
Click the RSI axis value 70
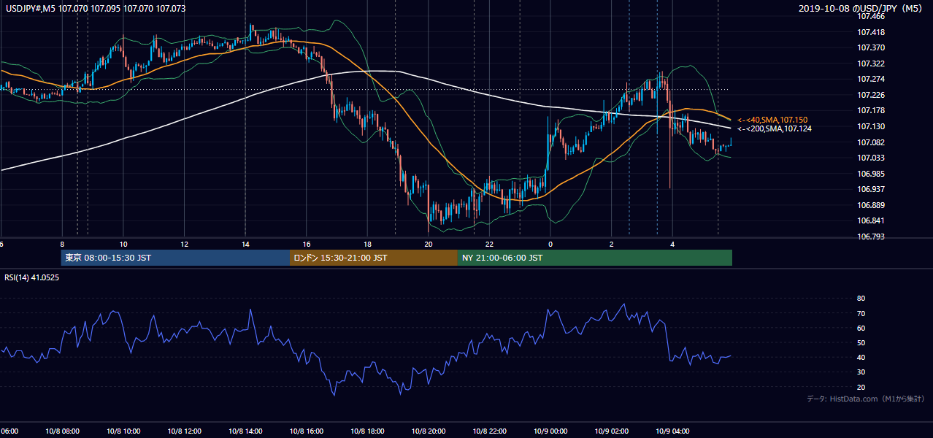coord(861,313)
